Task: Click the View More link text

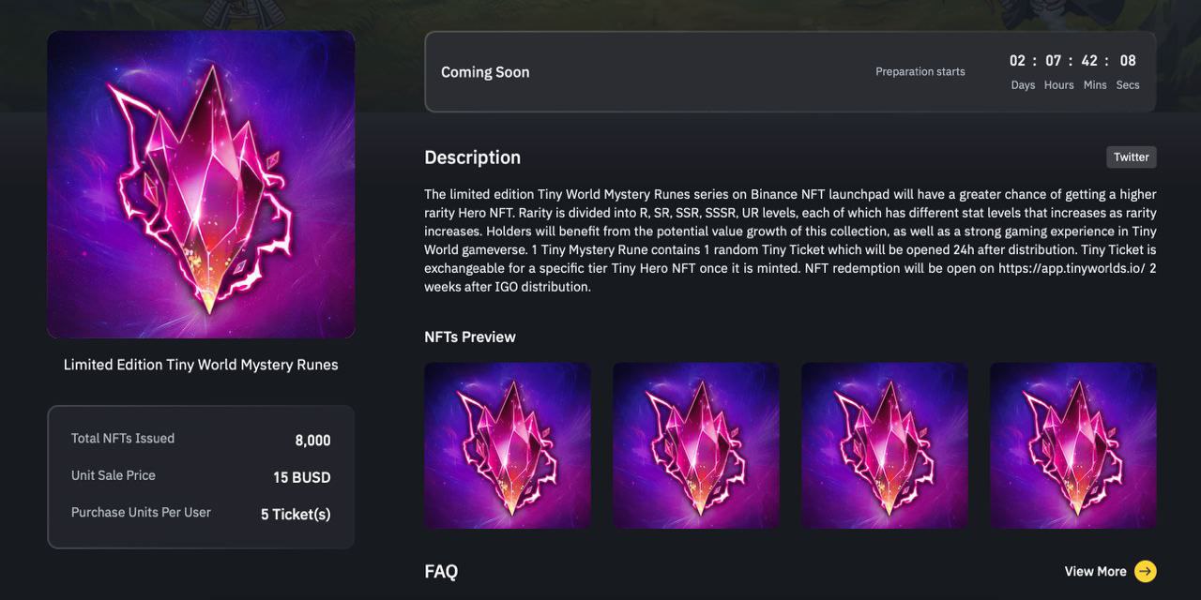Action: coord(1095,571)
